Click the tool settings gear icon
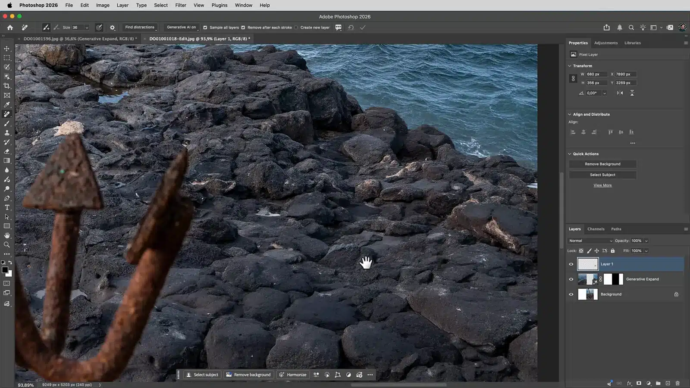 tap(113, 27)
